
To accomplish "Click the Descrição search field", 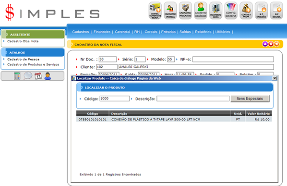I will [x=193, y=99].
